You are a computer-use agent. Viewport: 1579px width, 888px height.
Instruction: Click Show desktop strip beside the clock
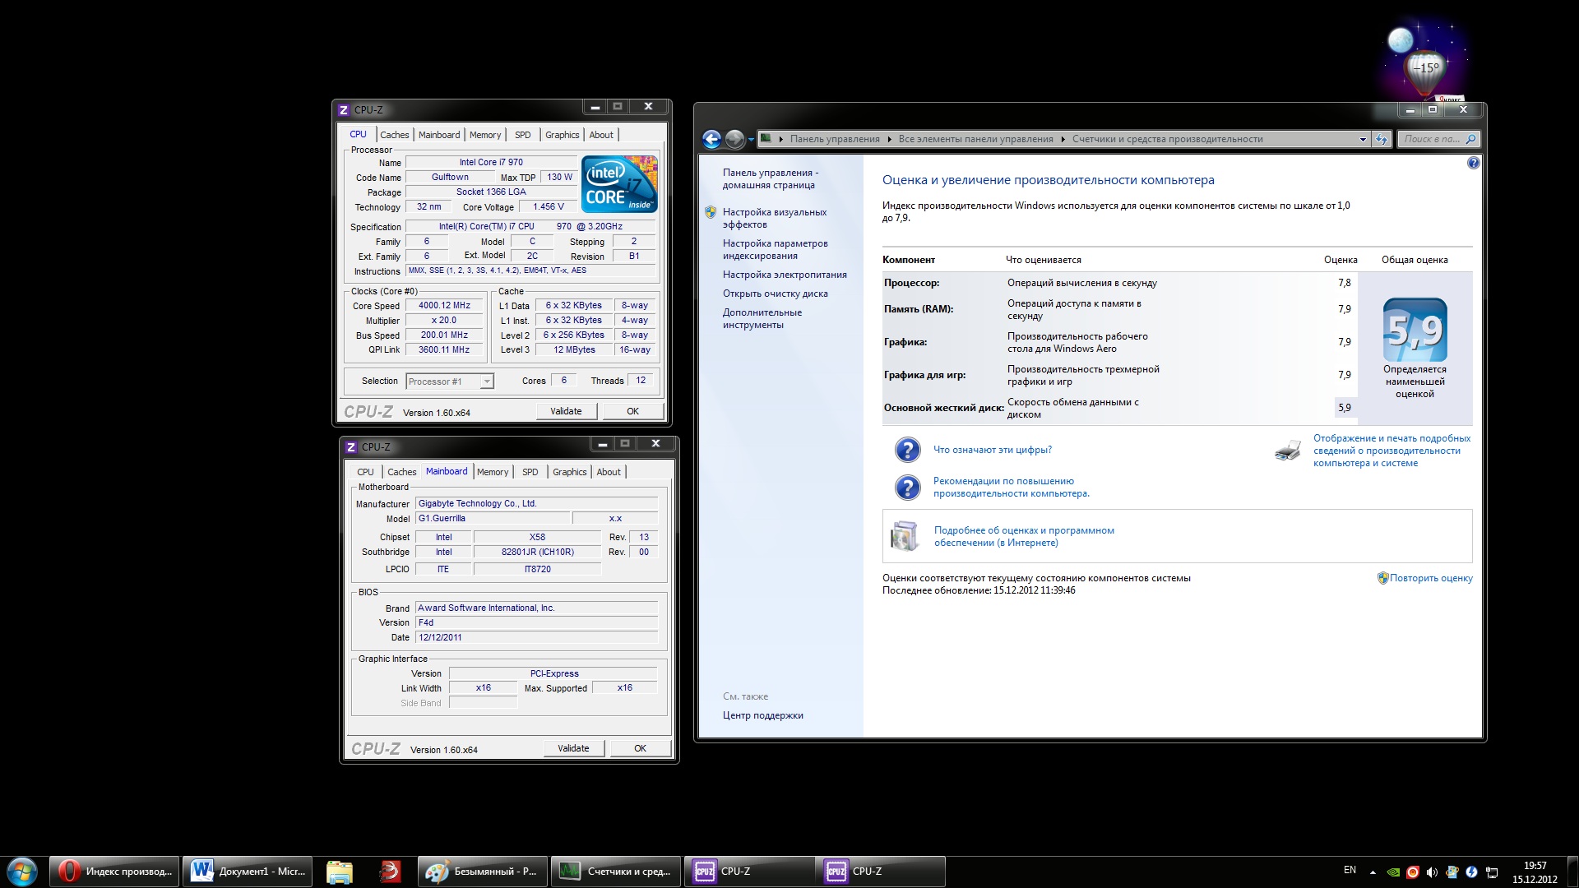[1572, 872]
